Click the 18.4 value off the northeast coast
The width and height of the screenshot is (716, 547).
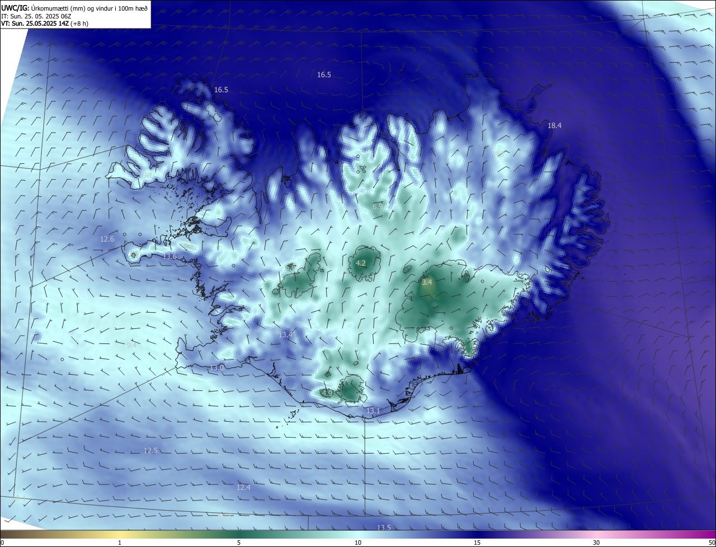point(554,126)
